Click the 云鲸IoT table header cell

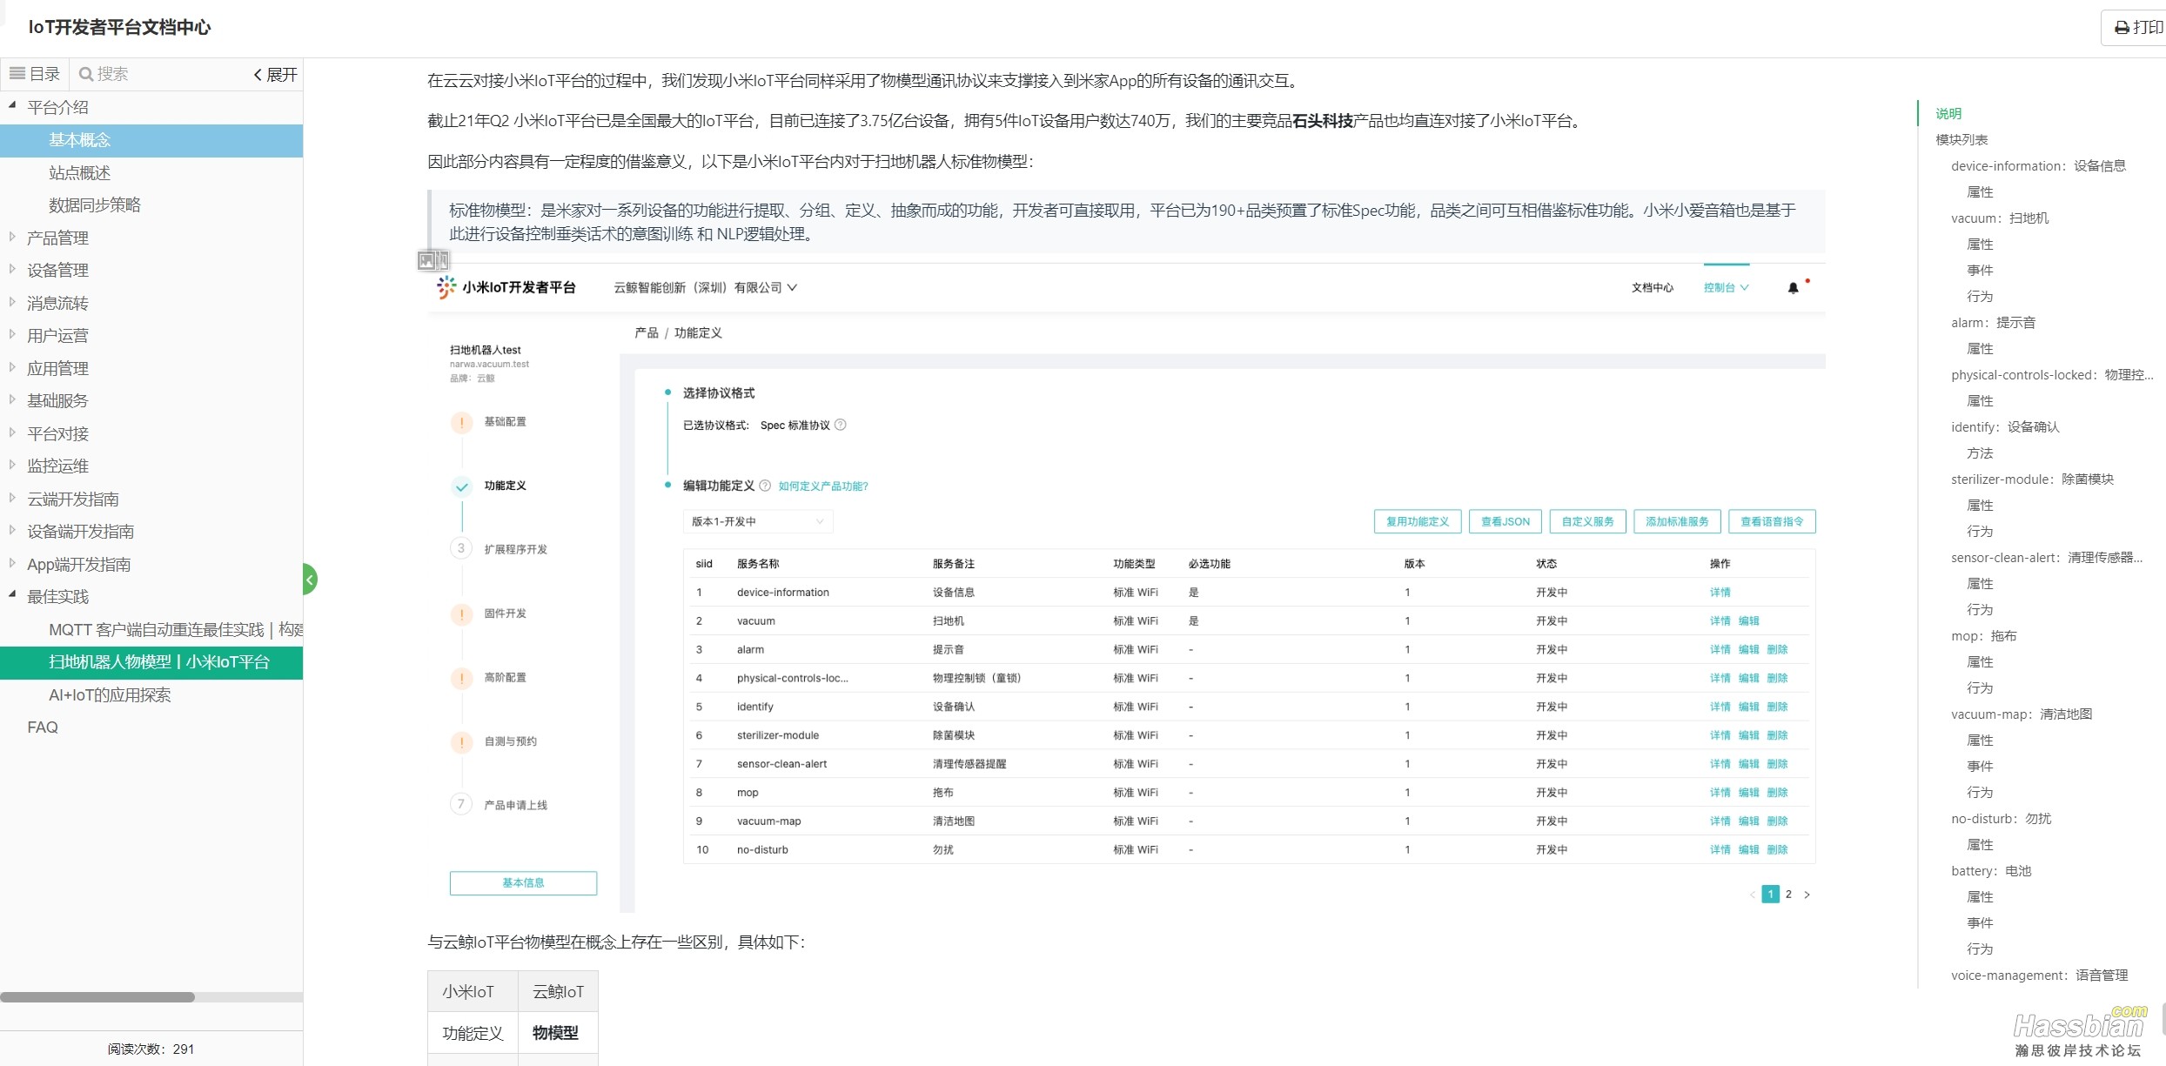pyautogui.click(x=558, y=991)
